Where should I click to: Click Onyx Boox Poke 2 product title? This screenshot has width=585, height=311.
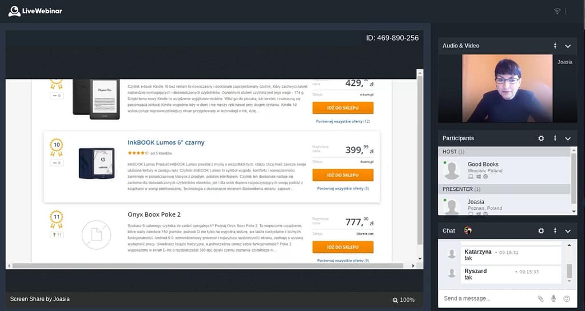pyautogui.click(x=154, y=214)
